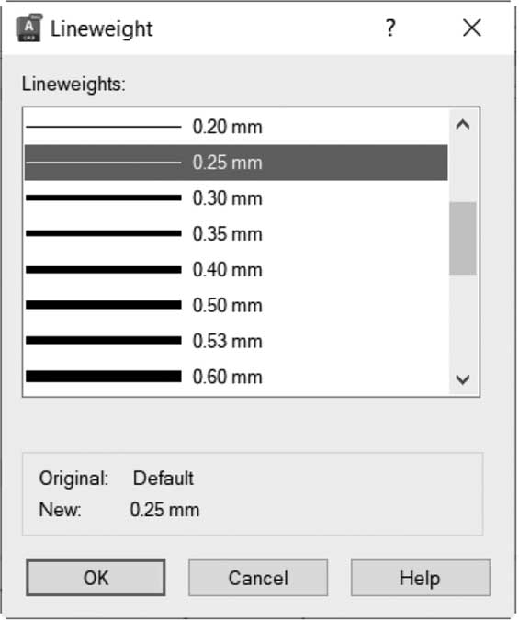This screenshot has height=620, width=519.
Task: Click the 0.30 mm line preview sample
Action: [104, 197]
